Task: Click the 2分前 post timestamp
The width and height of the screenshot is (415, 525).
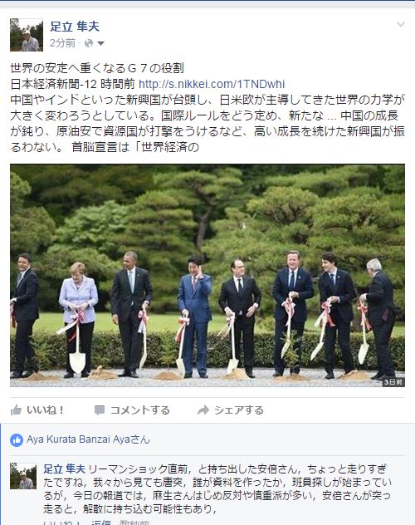Action: click(62, 43)
